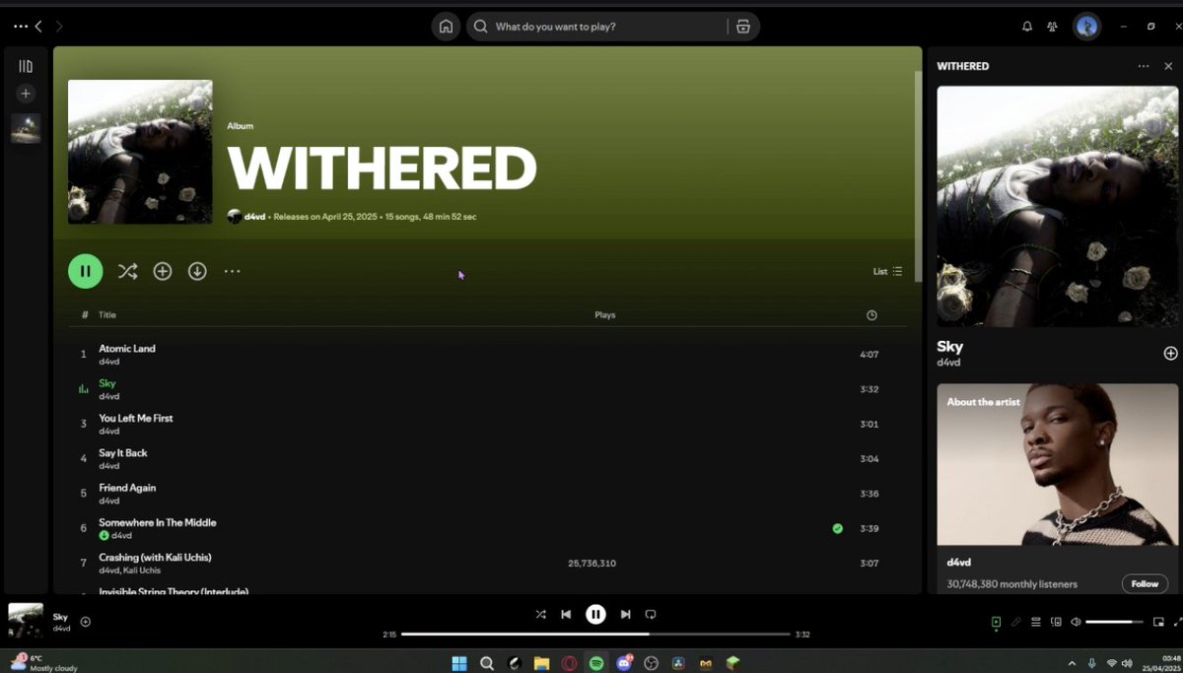The width and height of the screenshot is (1183, 673).
Task: Open Sky song title in Now Playing panel
Action: [x=950, y=347]
